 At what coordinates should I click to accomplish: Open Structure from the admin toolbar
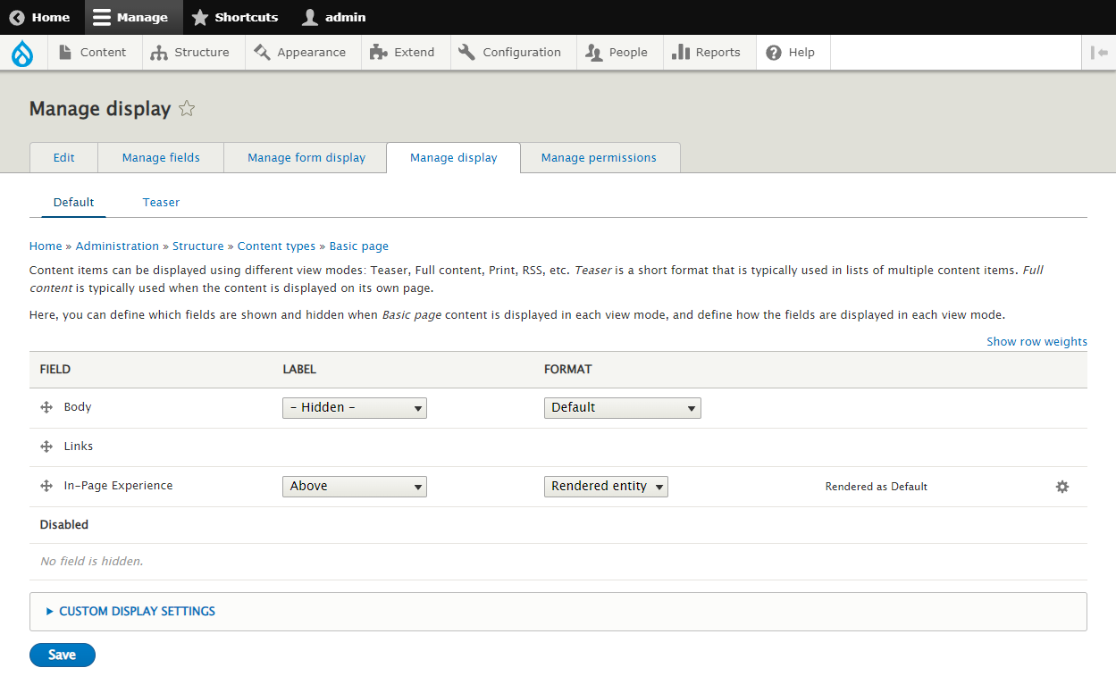click(x=157, y=52)
